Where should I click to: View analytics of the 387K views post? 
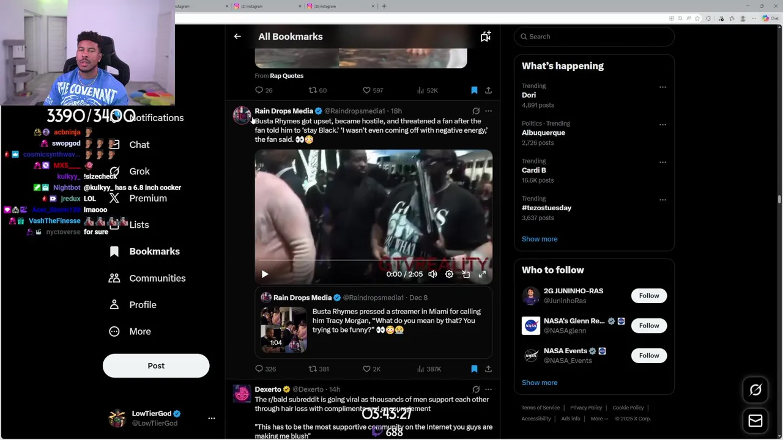point(429,369)
